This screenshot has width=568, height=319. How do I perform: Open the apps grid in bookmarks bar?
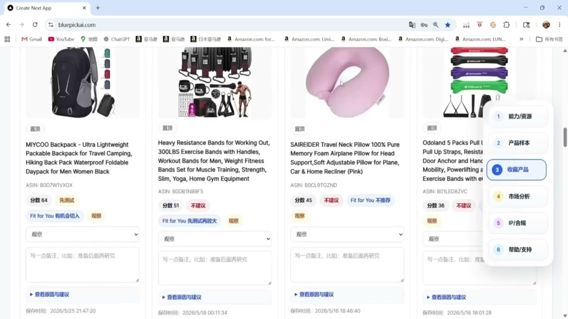pyautogui.click(x=7, y=39)
